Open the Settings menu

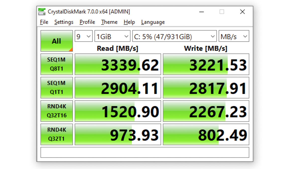[x=64, y=22]
